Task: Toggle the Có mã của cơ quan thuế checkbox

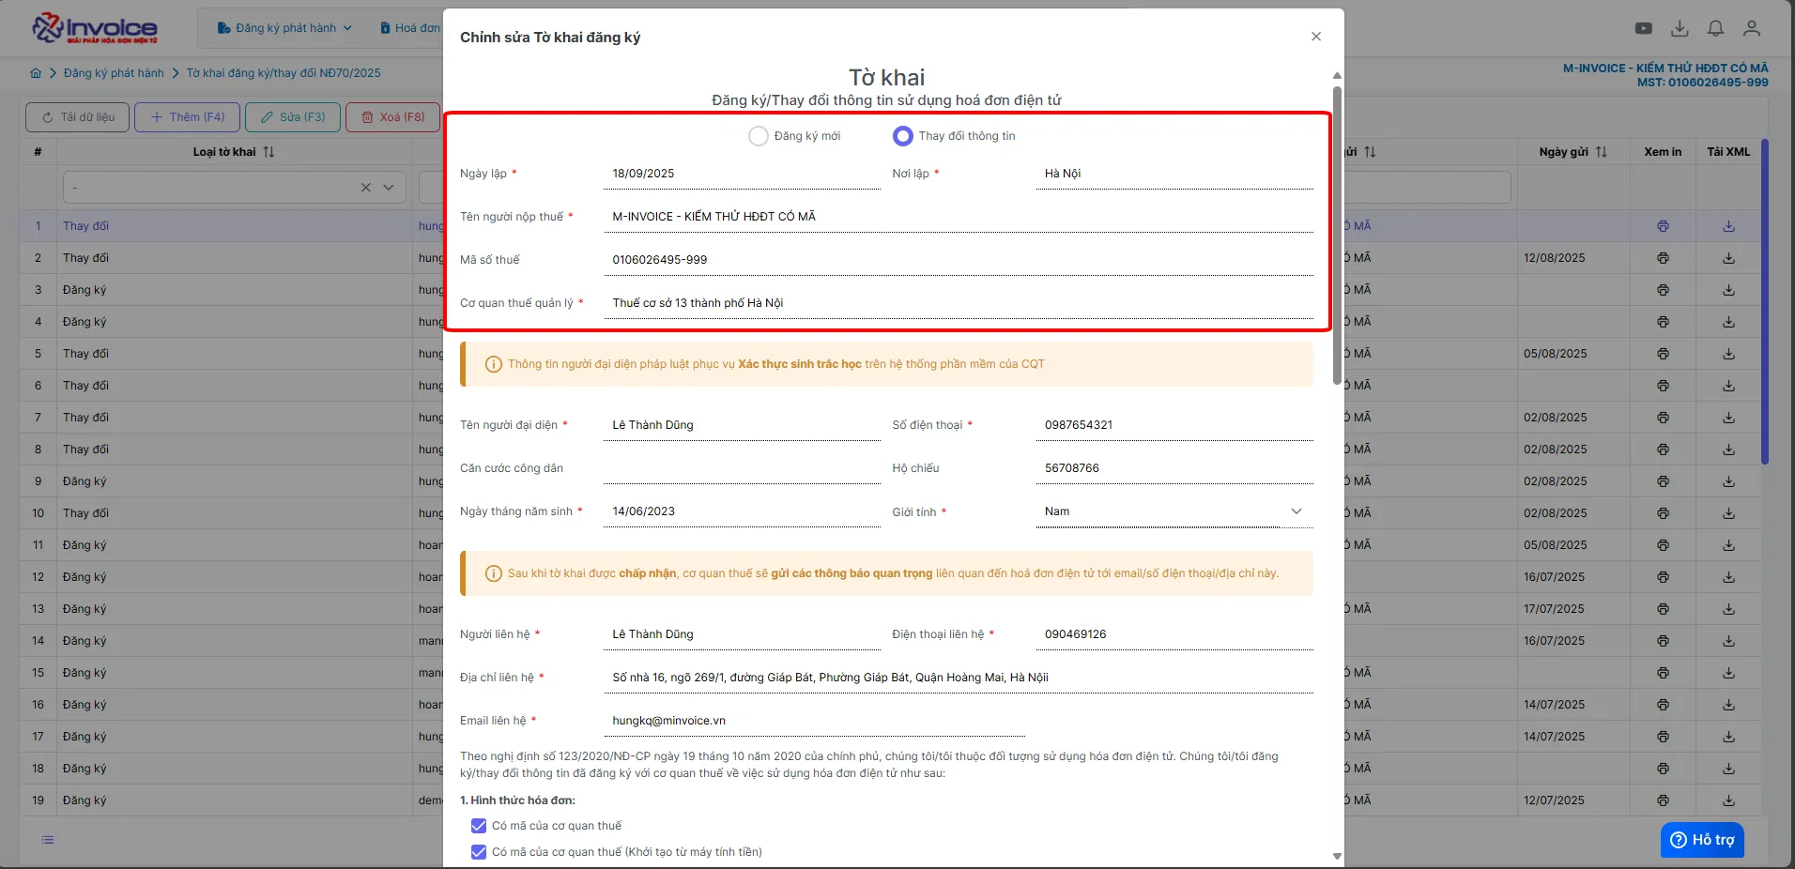Action: pos(479,826)
